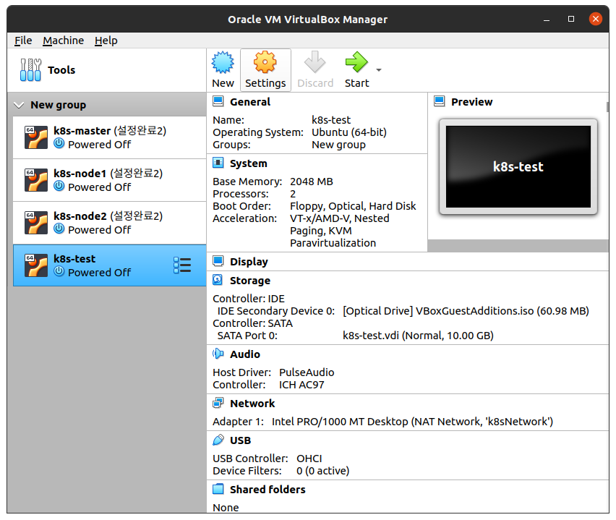Click the k8s-test.vdi hard disk entry
Viewport: 616px width, 520px height.
tap(418, 336)
